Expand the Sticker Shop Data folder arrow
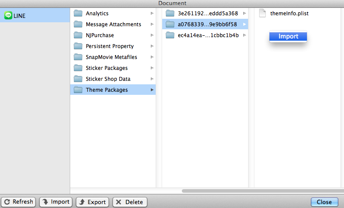344x208 pixels. coord(152,79)
